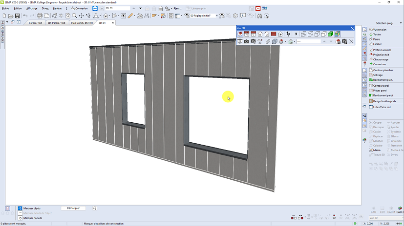Toggle the wireframe cube display mode
This screenshot has width=404, height=226.
[303, 34]
